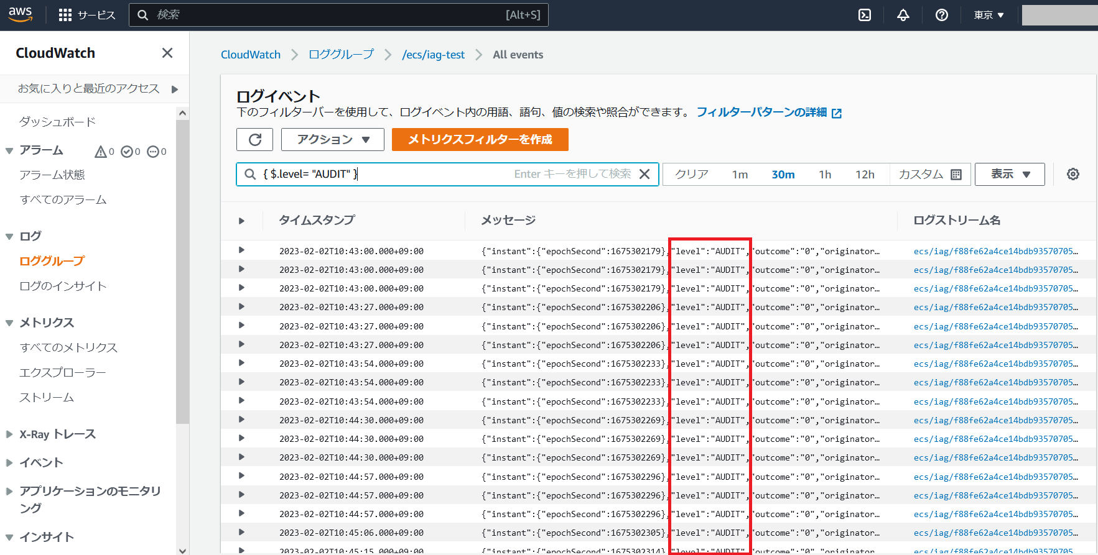Expand アプリケーションのモニタリング section
The width and height of the screenshot is (1098, 555).
(x=9, y=491)
